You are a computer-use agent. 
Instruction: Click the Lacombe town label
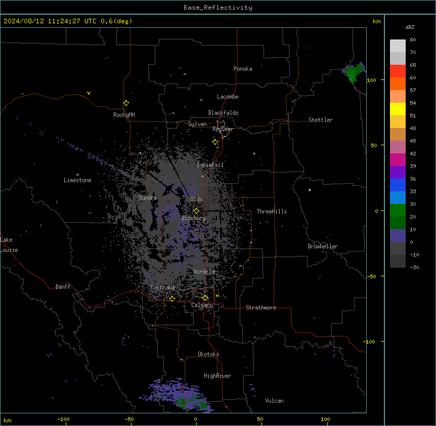228,97
